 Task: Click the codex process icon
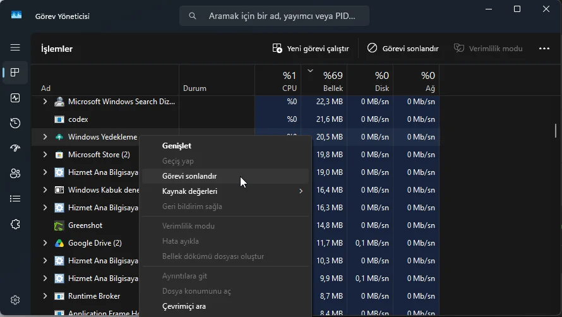59,119
